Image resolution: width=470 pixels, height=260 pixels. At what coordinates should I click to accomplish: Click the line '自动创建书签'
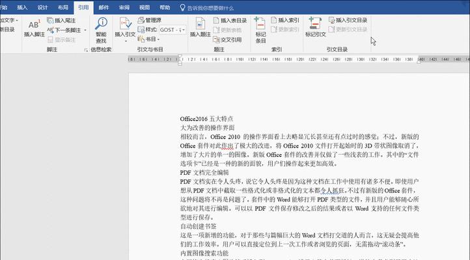pos(198,226)
